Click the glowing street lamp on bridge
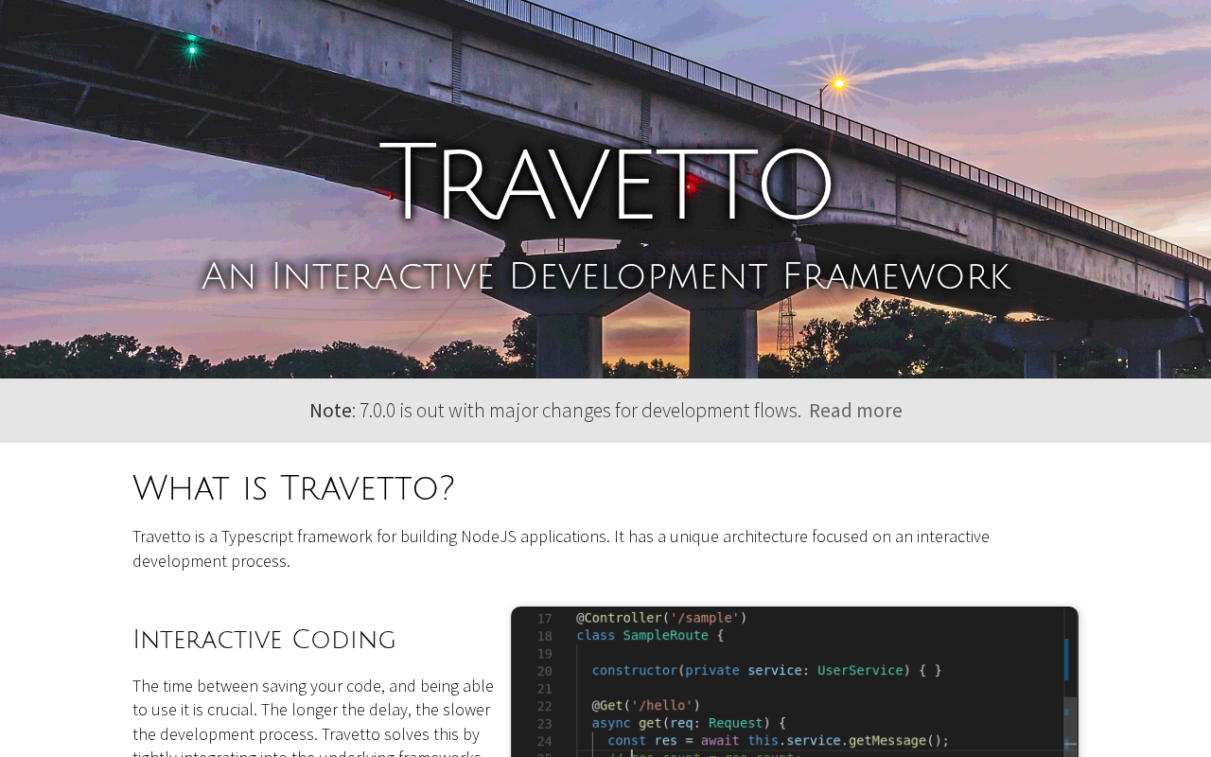This screenshot has width=1211, height=757. 838,83
